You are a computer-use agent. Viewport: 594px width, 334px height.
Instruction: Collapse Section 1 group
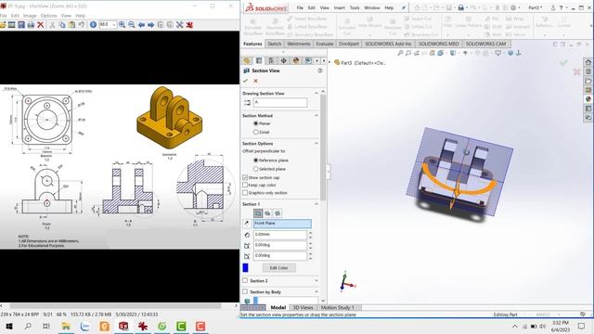(x=316, y=204)
